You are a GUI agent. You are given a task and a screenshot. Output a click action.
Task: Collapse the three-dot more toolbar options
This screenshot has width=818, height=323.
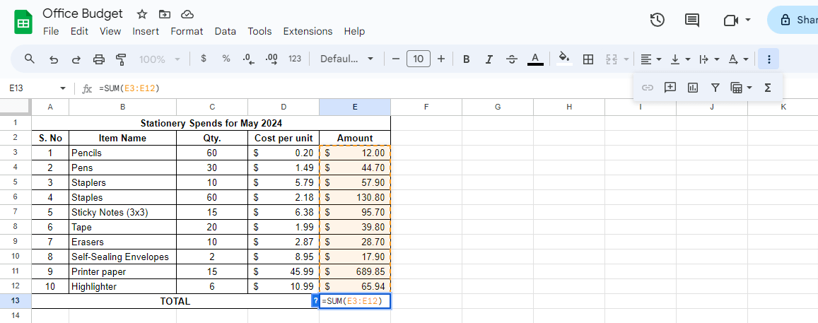(769, 59)
